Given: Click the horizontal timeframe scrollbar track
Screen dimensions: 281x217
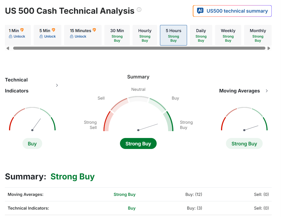Looking at the screenshot, I should pos(139,48).
